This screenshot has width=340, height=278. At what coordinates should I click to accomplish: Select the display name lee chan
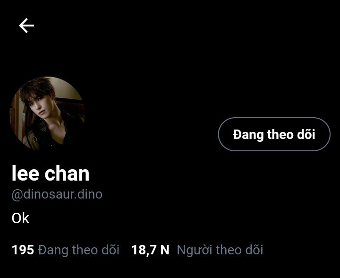51,173
